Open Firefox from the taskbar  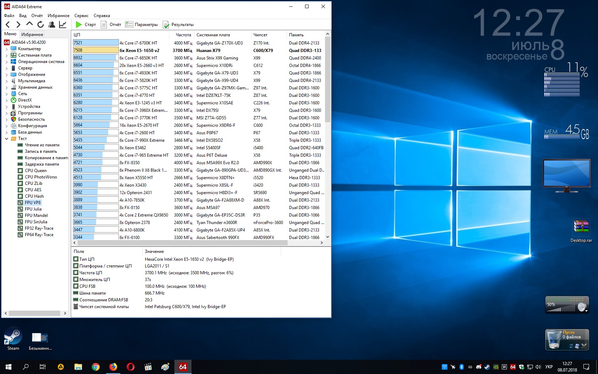tap(113, 367)
